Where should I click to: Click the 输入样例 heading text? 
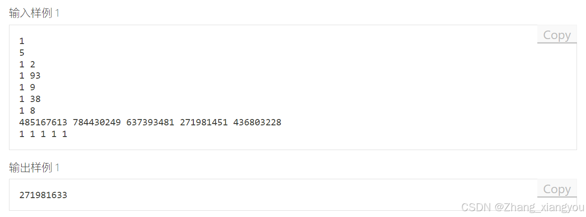31,13
